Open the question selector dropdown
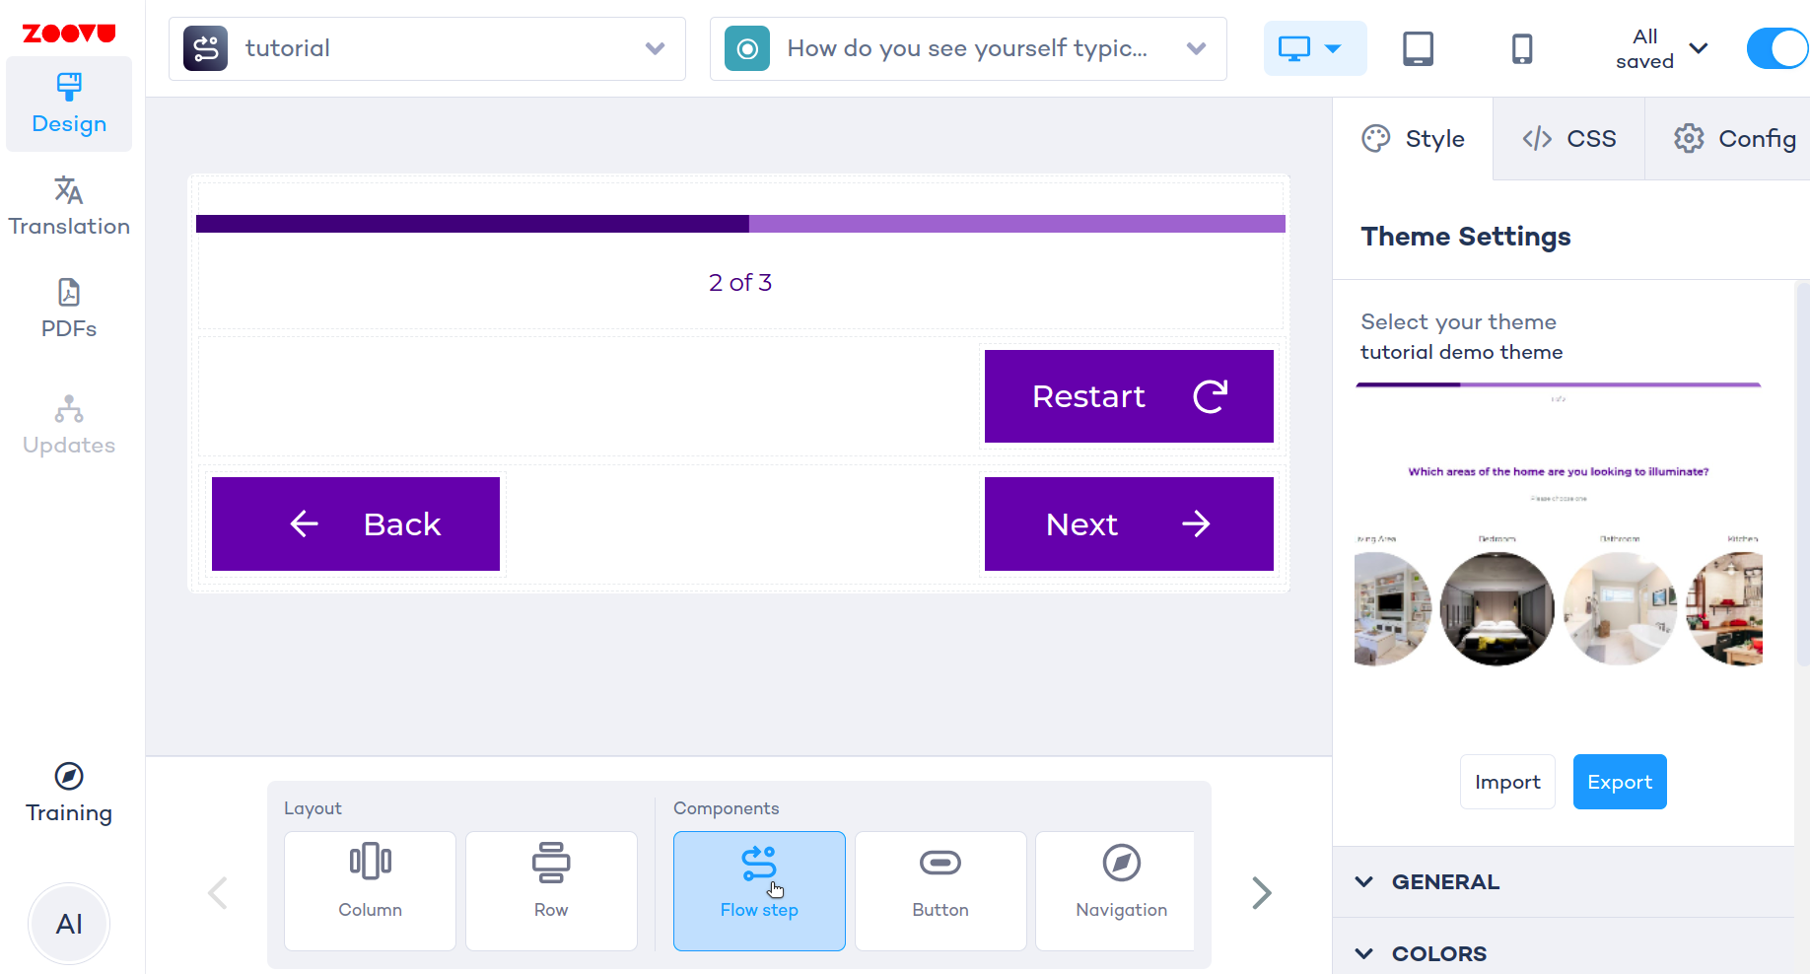The height and width of the screenshot is (974, 1810). coord(968,48)
